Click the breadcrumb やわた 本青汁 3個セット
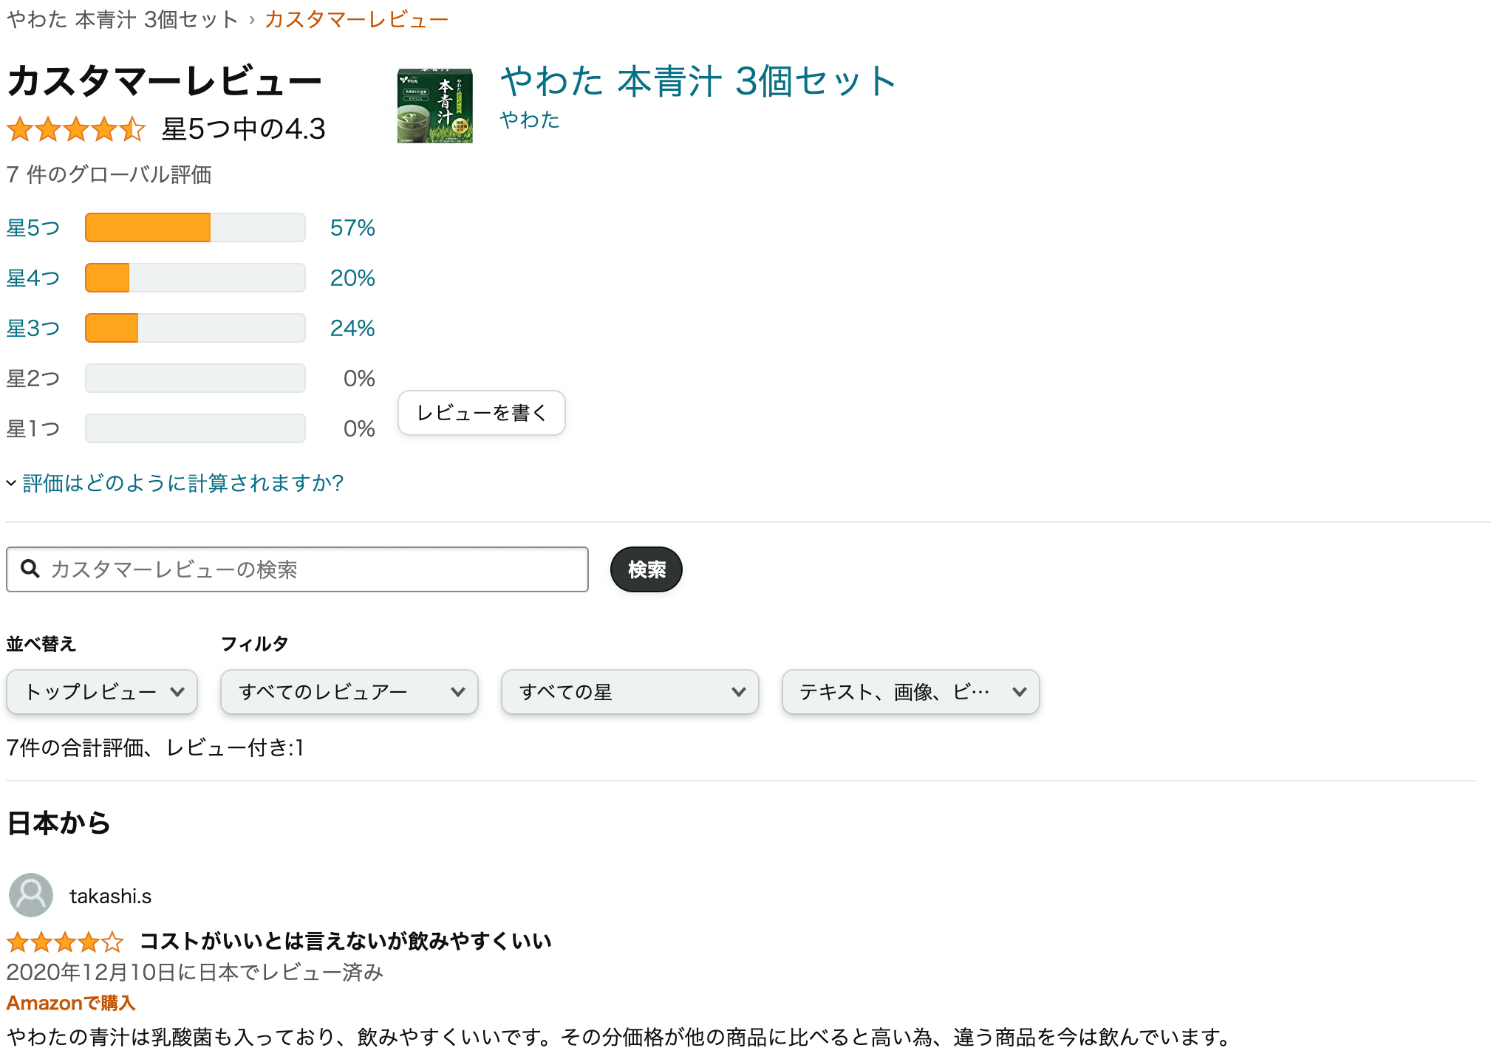1491x1062 pixels. tap(123, 19)
